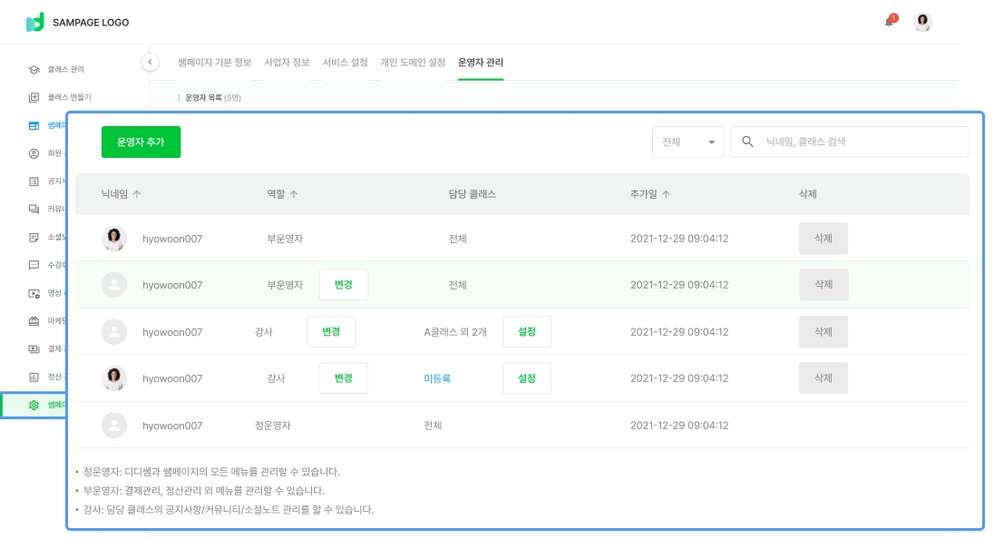The width and height of the screenshot is (1004, 539).
Task: Click the search magnifier icon
Action: pos(748,142)
